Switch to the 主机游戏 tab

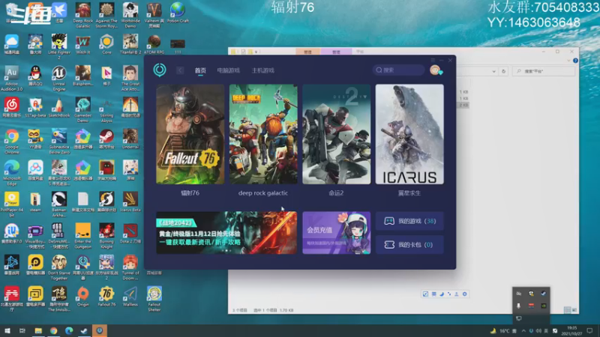[x=263, y=70]
